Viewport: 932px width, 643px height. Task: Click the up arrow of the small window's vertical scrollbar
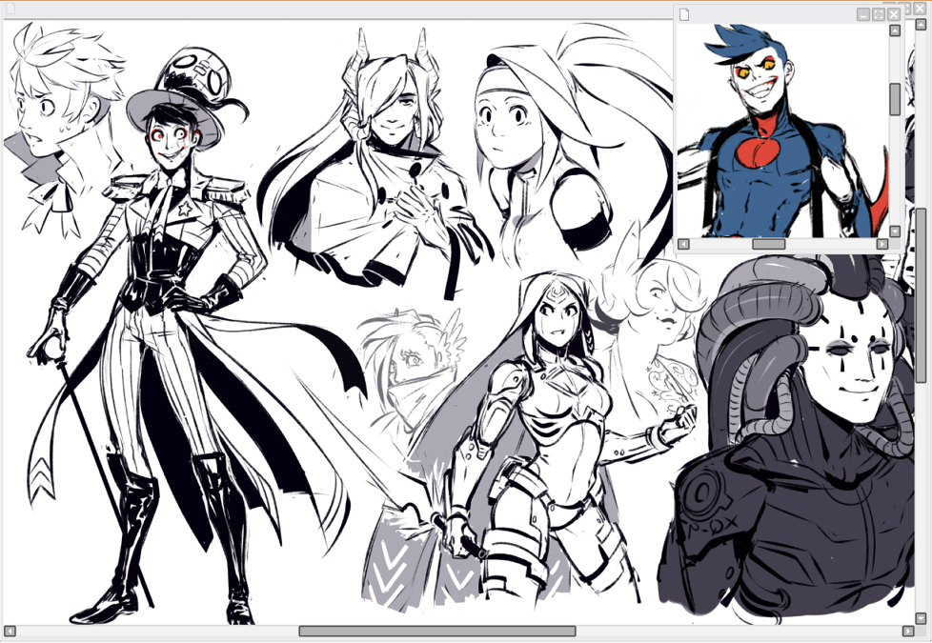pos(895,30)
